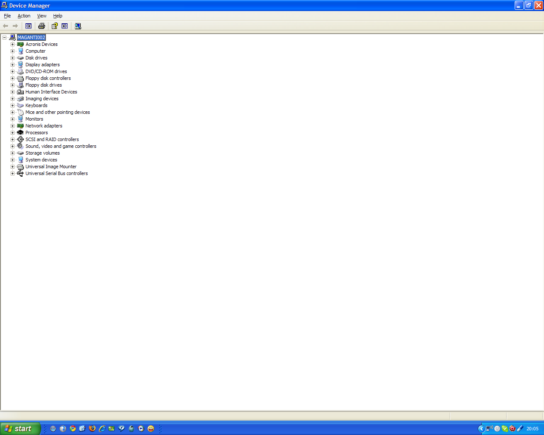Open Properties via the toolbar question-mark icon
The image size is (544, 435).
pyautogui.click(x=54, y=26)
